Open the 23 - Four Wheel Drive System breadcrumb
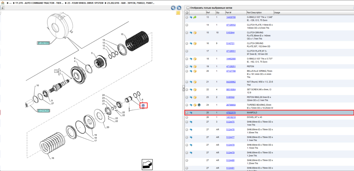354x171 pixels. pos(85,4)
